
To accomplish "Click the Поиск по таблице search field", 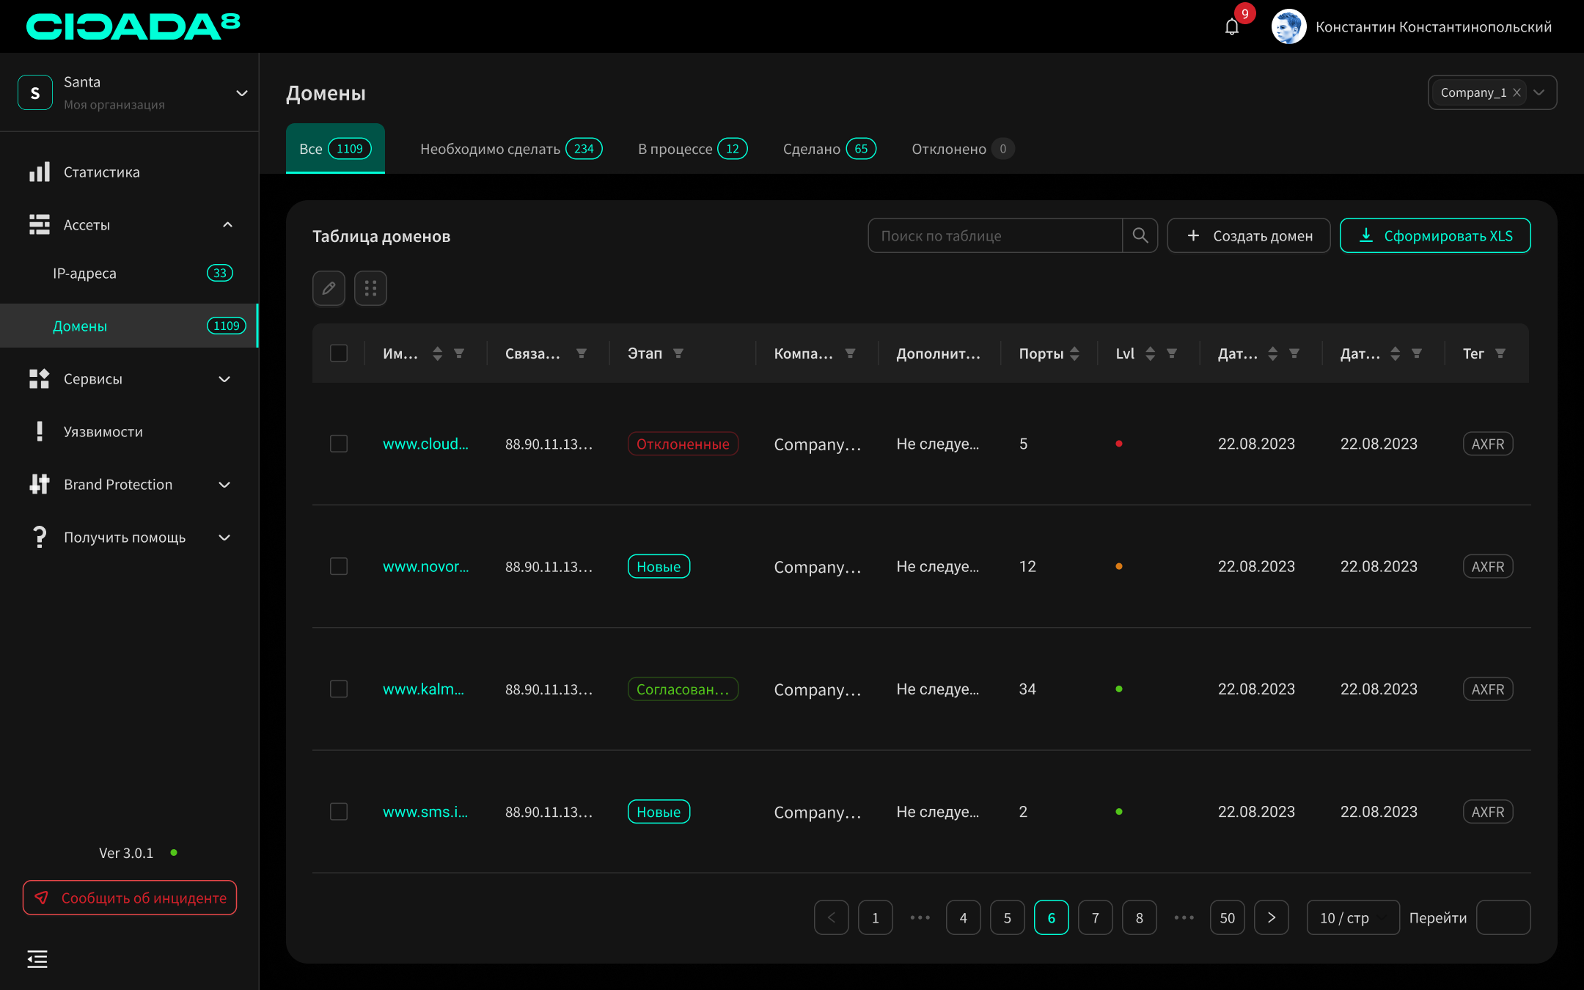I will (x=994, y=235).
